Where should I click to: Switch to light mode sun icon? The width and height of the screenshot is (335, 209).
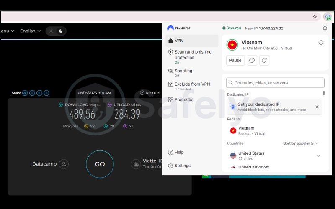point(51,31)
